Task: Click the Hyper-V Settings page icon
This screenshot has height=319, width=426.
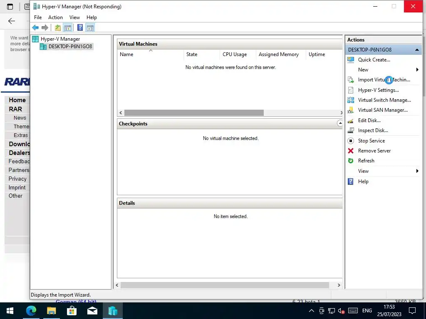Action: tap(351, 90)
